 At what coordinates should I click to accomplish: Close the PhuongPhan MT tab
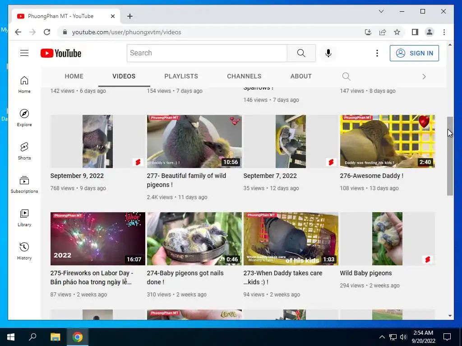112,16
